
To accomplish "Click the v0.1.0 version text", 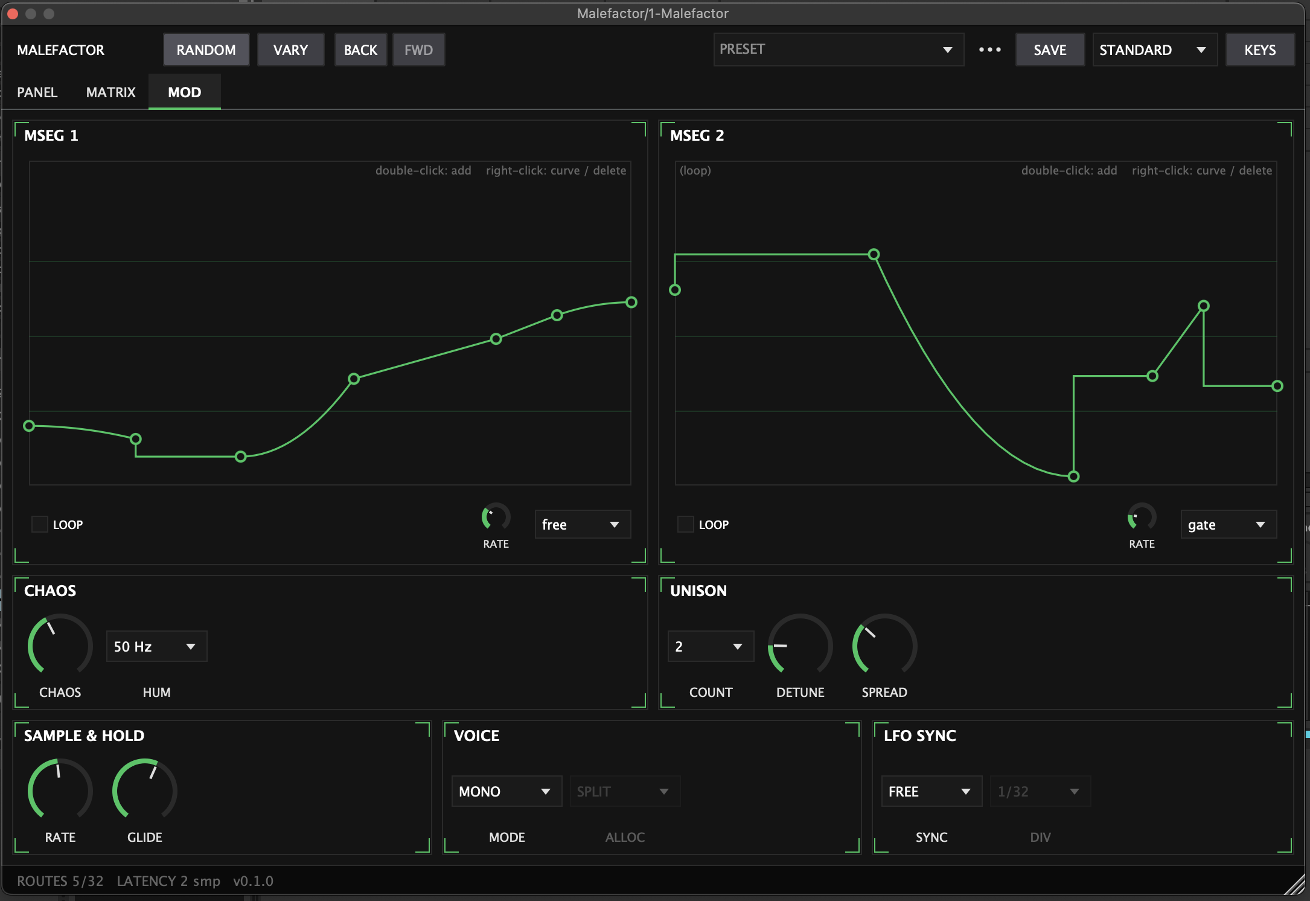I will (253, 881).
